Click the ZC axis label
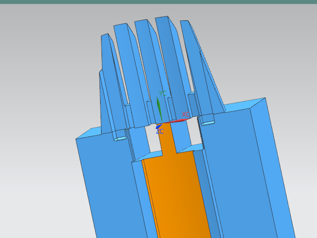The image size is (317, 238). [x=159, y=131]
